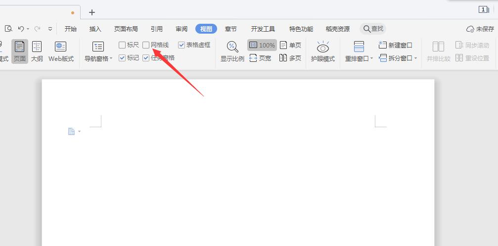Image resolution: width=498 pixels, height=246 pixels.
Task: Uncheck the 表格虚框 checkbox
Action: (x=181, y=45)
